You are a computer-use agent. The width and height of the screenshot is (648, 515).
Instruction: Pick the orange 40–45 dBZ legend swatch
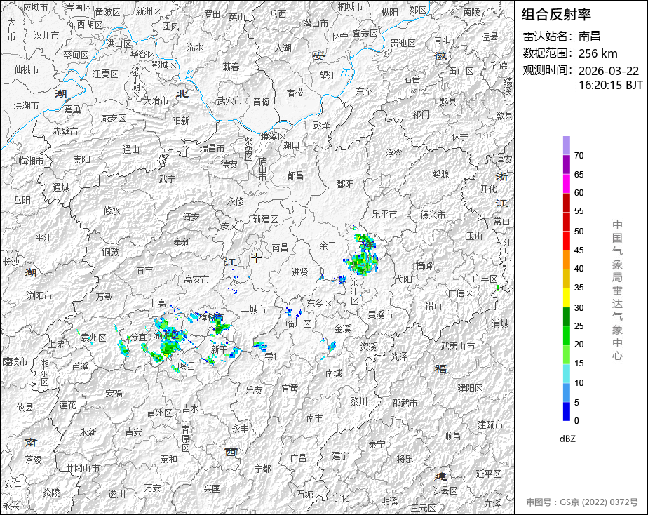[566, 260]
